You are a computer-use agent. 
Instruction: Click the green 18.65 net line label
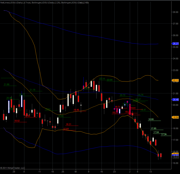tap(151, 119)
